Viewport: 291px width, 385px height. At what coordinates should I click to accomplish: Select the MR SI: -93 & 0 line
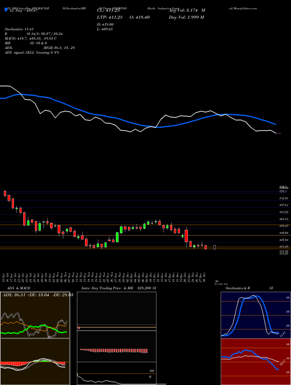point(26,43)
